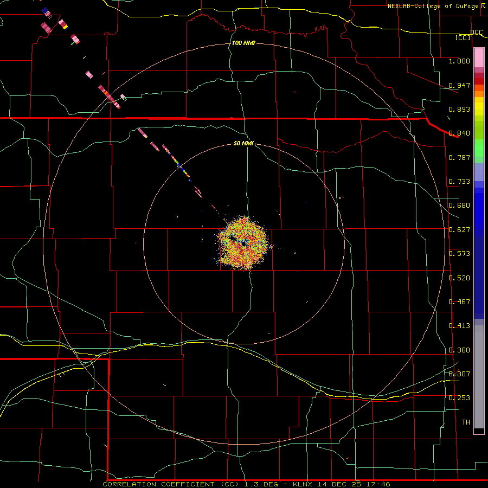The width and height of the screenshot is (488, 488).
Task: Click the 14 DEC 25 date text
Action: click(x=339, y=484)
